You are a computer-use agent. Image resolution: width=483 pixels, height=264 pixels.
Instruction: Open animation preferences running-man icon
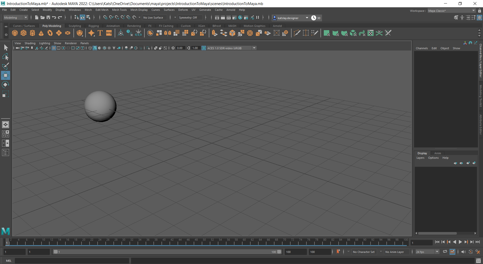(x=478, y=252)
